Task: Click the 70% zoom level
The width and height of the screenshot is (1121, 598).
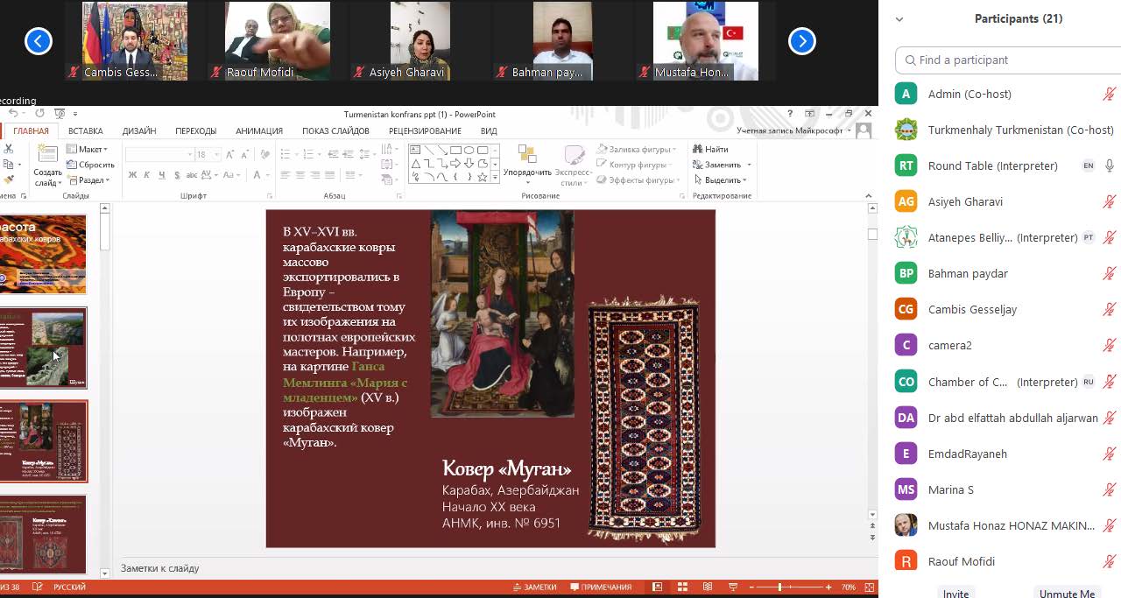Action: click(x=848, y=587)
